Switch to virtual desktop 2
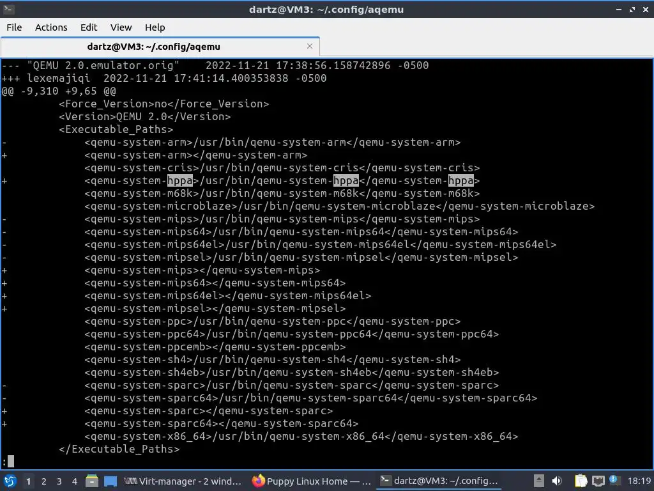The height and width of the screenshot is (491, 654). pyautogui.click(x=44, y=481)
